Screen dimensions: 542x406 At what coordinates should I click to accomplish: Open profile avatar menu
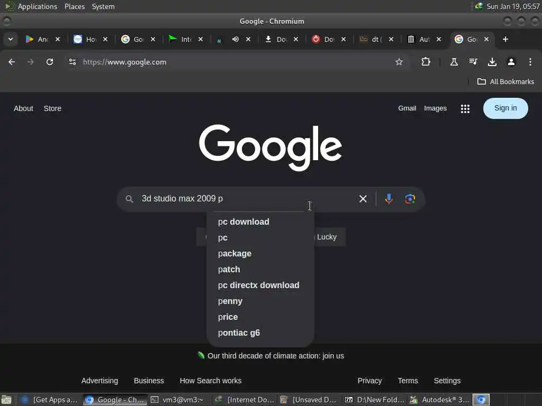pyautogui.click(x=511, y=62)
